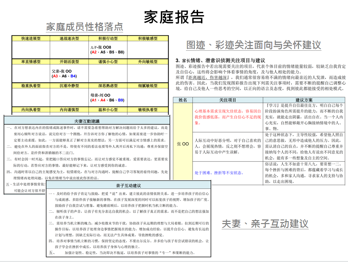Click the underlined phrase 距离越近，伤害越深
This screenshot has width=348, height=262.
[208, 78]
